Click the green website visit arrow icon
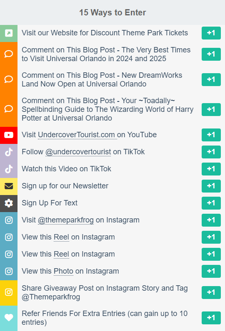 [x=9, y=33]
